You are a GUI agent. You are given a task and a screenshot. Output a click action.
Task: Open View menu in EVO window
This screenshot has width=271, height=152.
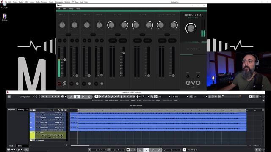click(64, 9)
